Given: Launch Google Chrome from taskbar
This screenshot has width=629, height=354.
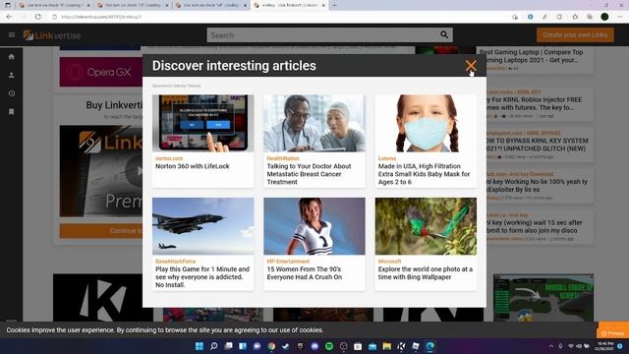Looking at the screenshot, I should click(x=271, y=346).
